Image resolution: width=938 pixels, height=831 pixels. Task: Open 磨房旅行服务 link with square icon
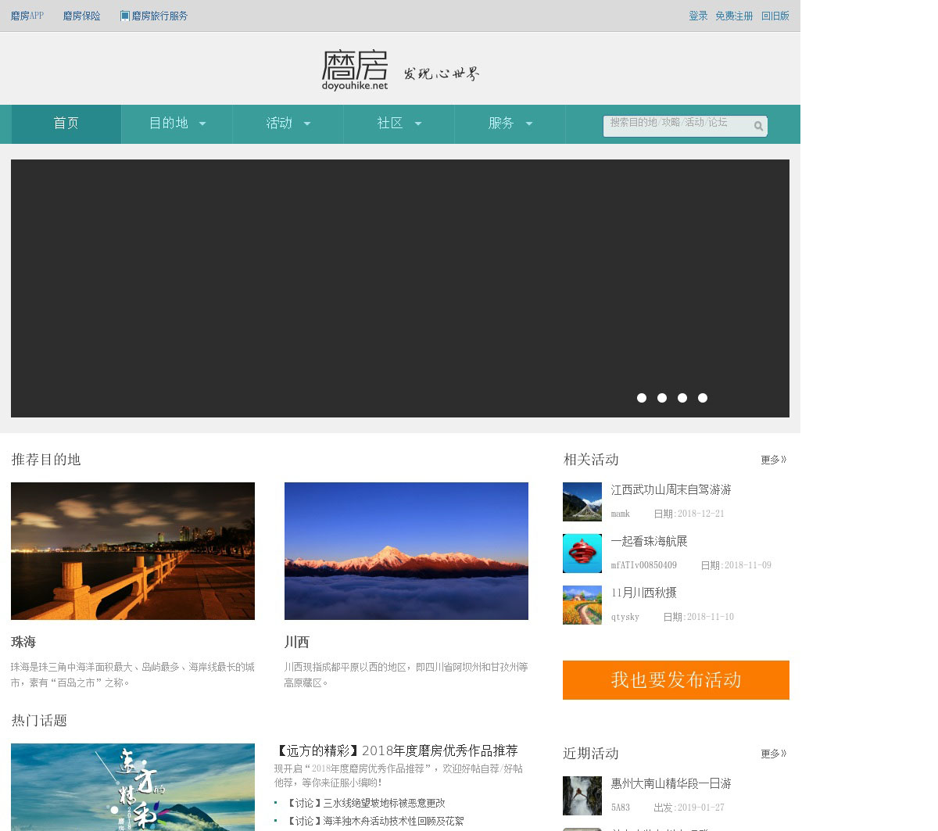(154, 16)
